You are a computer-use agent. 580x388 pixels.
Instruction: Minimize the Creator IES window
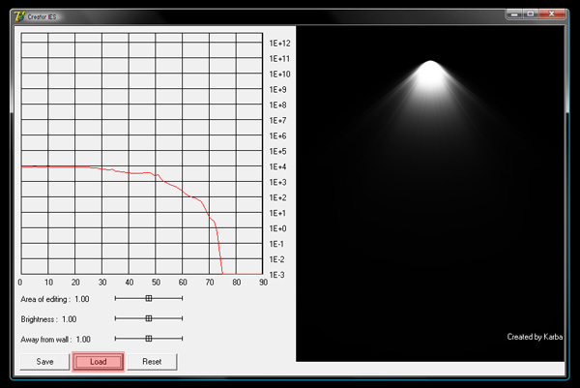[x=514, y=15]
